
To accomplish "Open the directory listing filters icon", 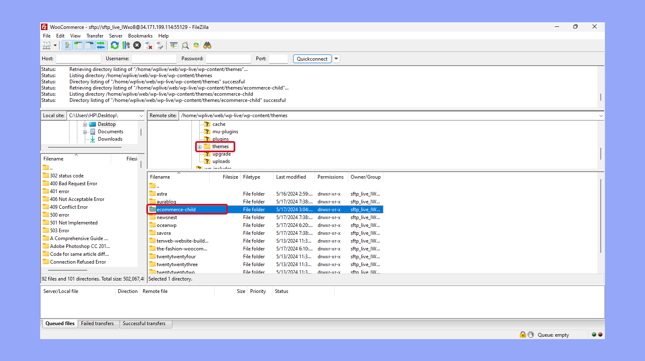I will pyautogui.click(x=174, y=45).
